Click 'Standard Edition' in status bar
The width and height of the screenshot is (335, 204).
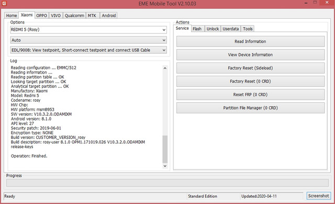[x=203, y=196]
